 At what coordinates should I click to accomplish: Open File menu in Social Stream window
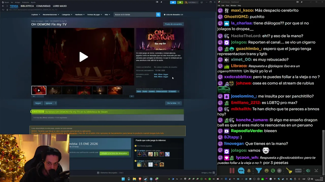[x=219, y=5]
